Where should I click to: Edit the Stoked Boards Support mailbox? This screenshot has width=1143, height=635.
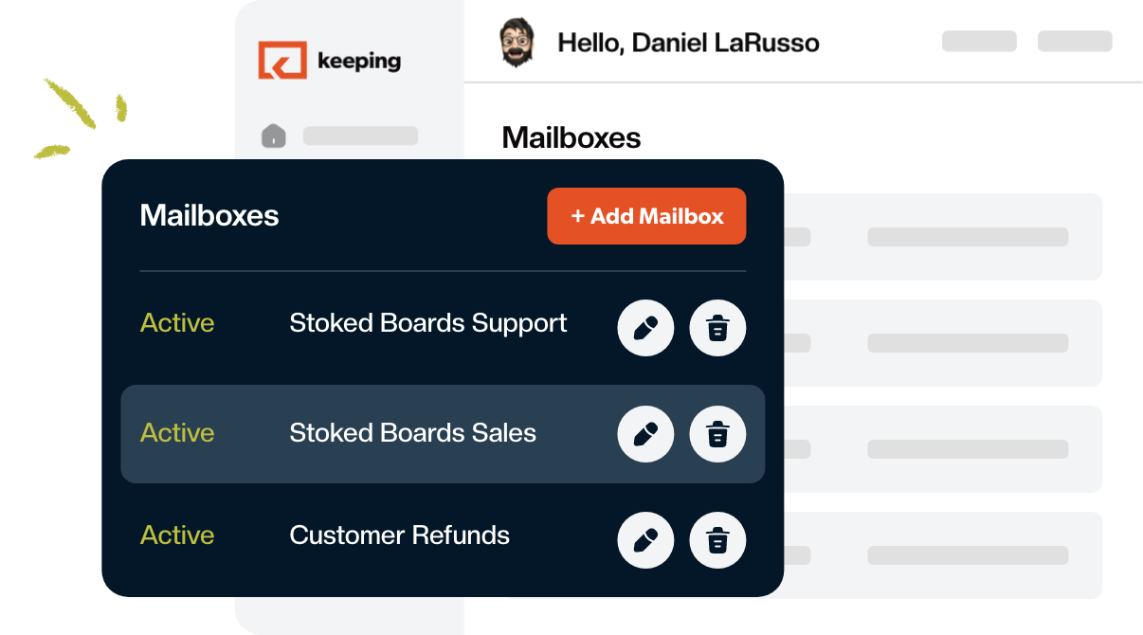tap(645, 328)
